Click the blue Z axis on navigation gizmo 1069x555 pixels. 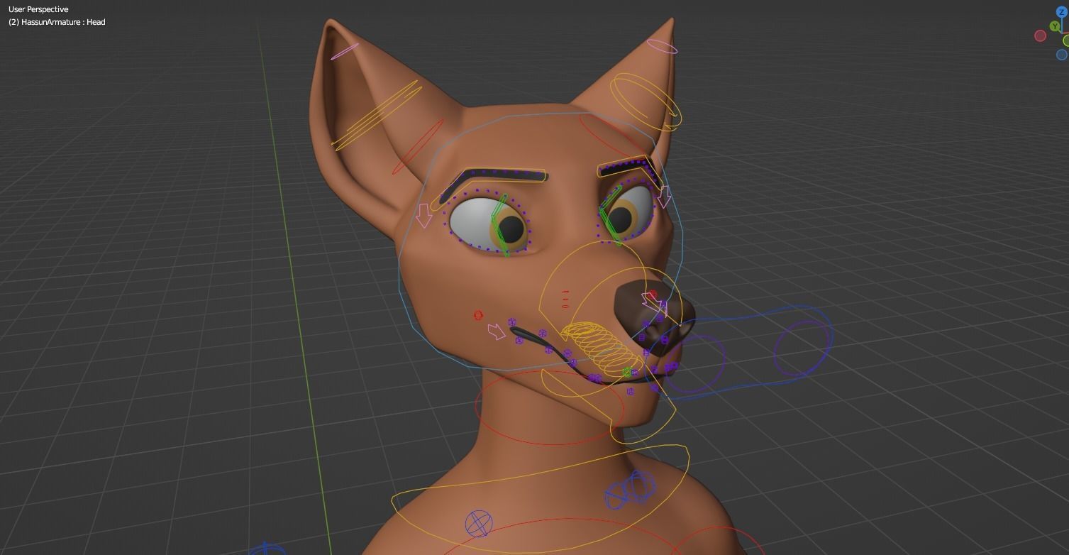(1062, 12)
